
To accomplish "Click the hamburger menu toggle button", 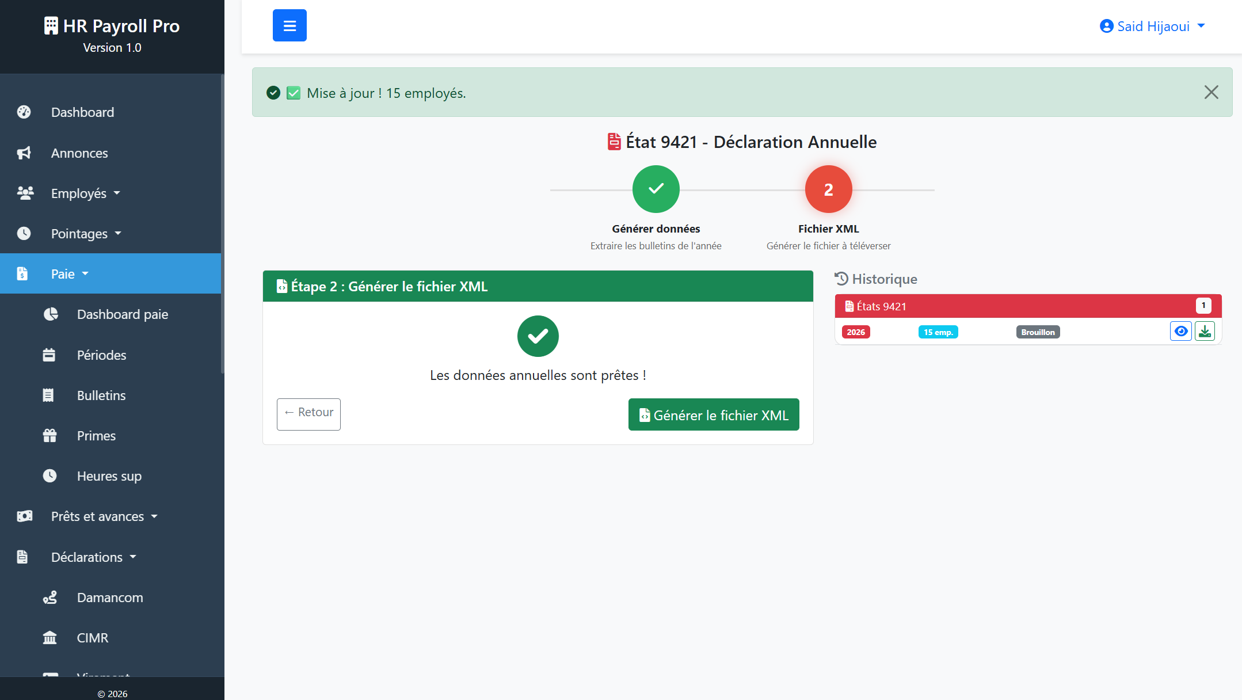I will click(x=289, y=25).
